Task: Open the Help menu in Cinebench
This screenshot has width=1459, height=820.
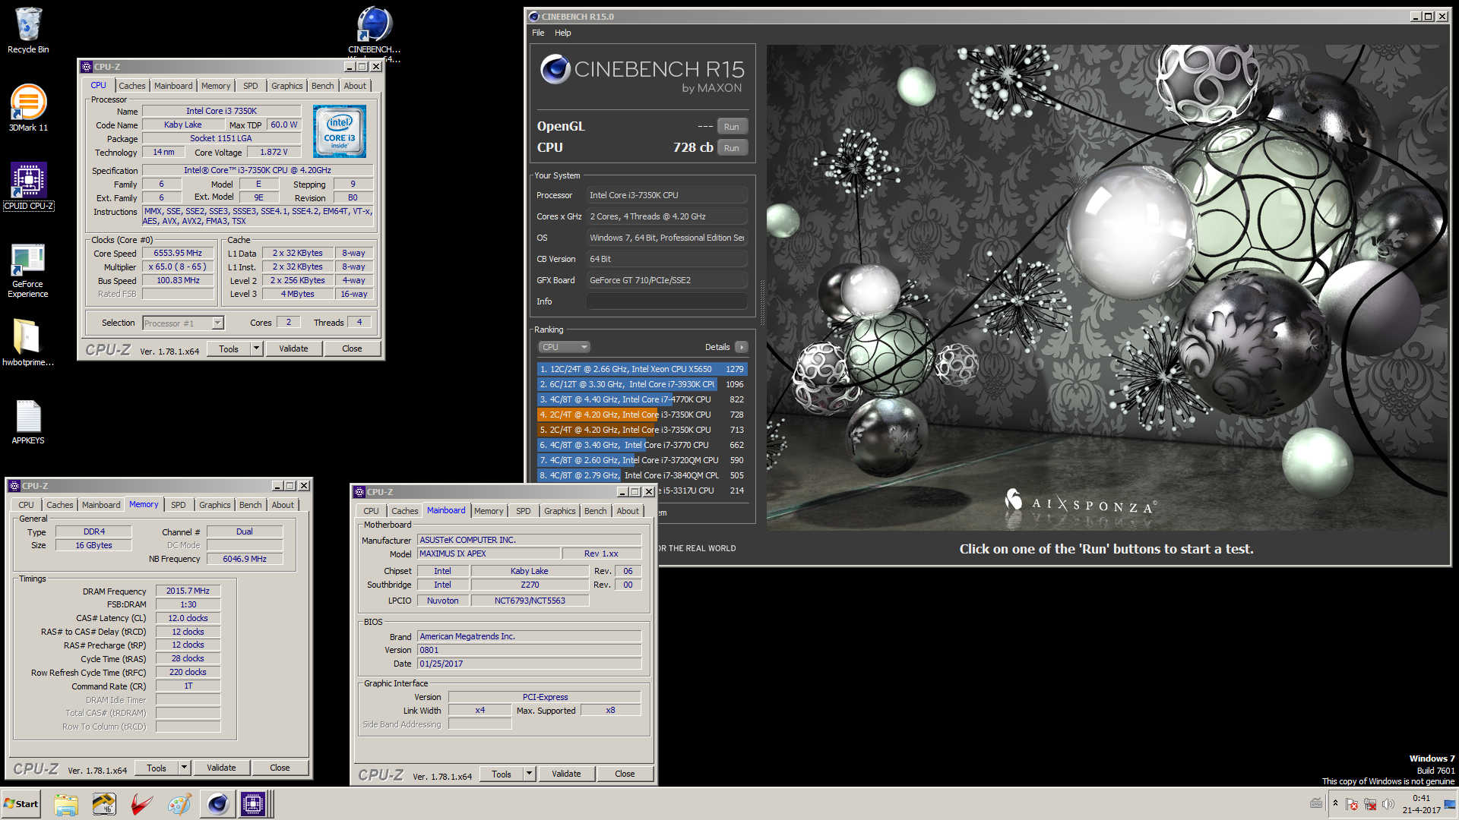Action: click(562, 33)
